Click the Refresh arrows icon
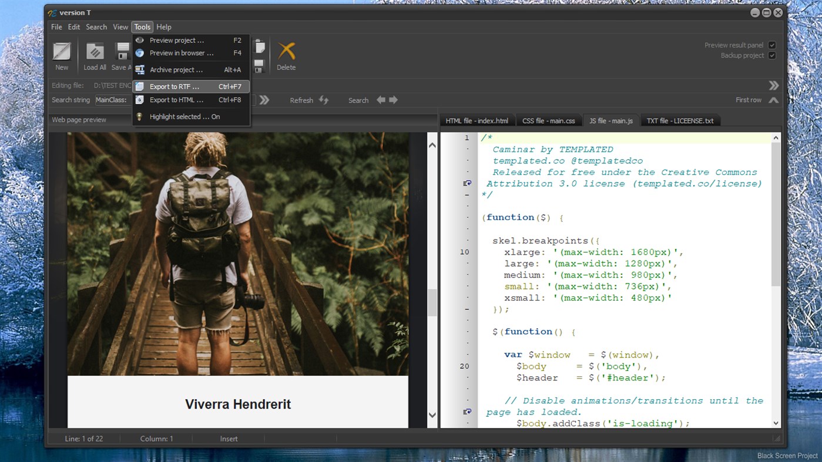This screenshot has height=462, width=822. (x=324, y=100)
